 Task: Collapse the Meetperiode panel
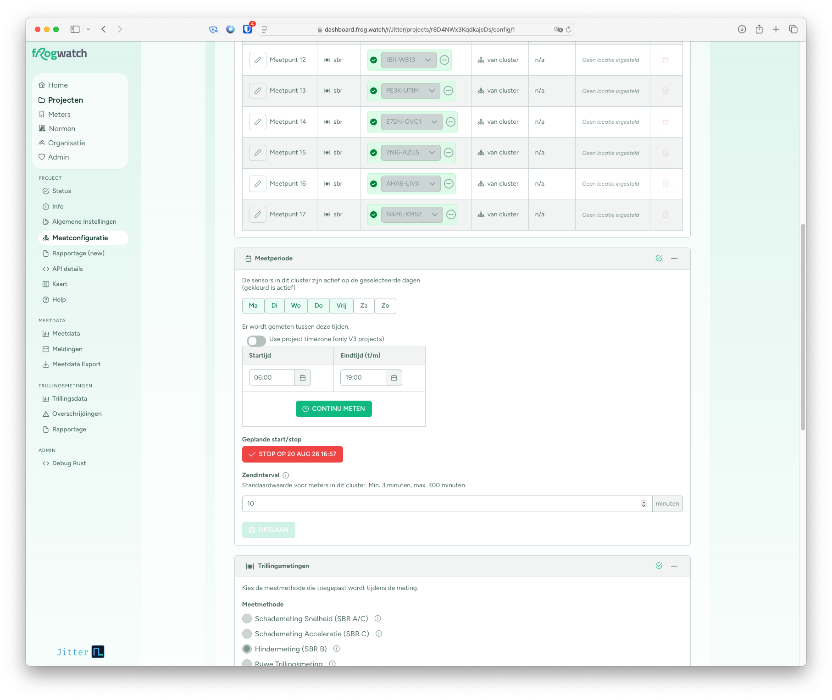point(674,259)
